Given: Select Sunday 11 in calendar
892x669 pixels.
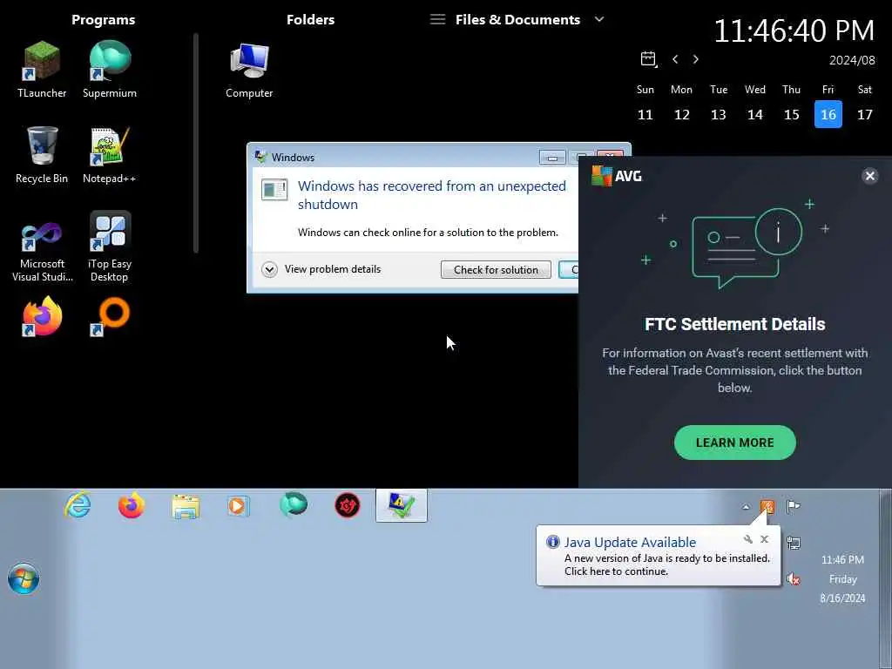Looking at the screenshot, I should click(645, 114).
